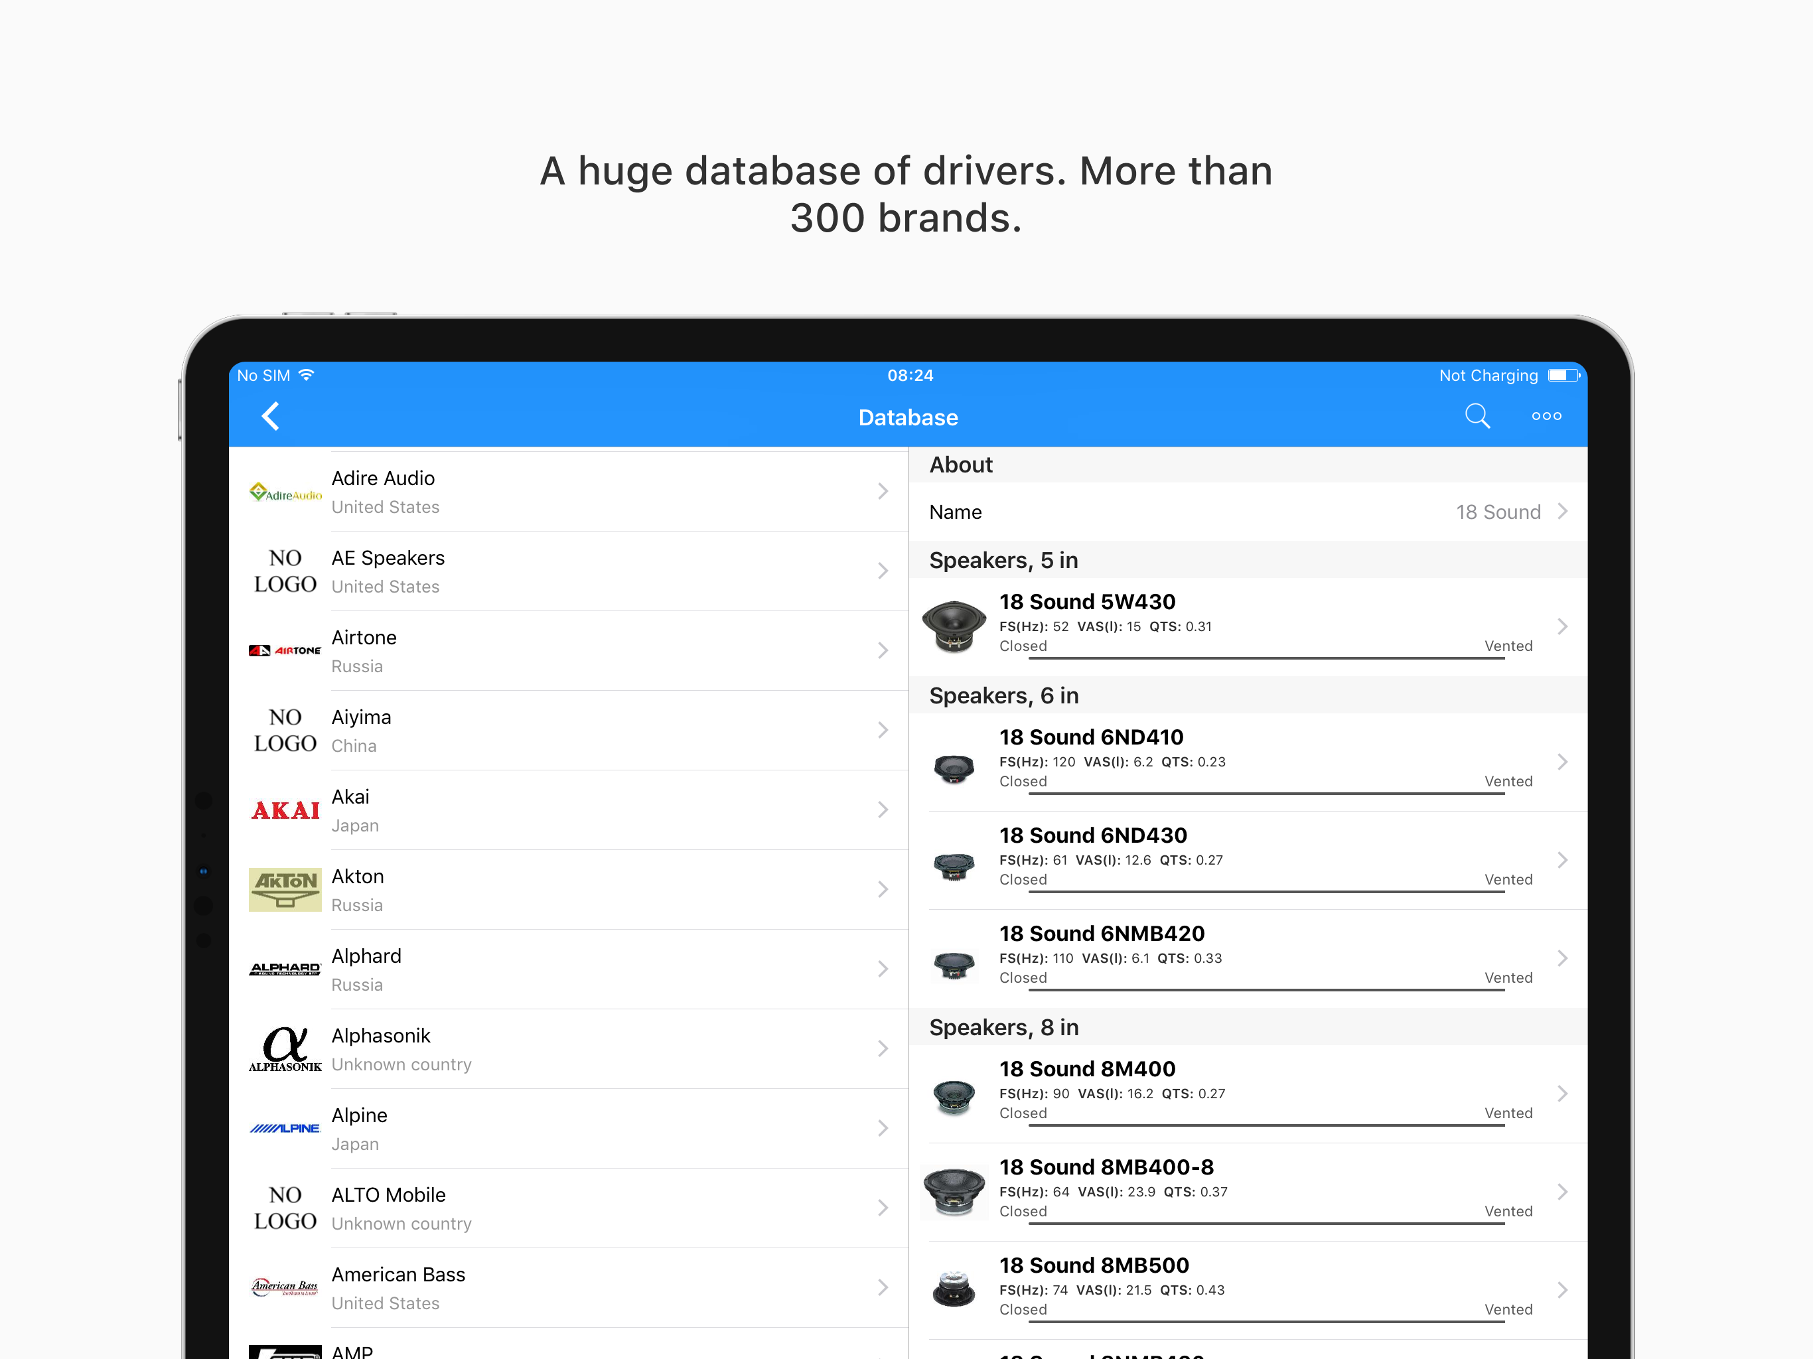Viewport: 1813px width, 1359px height.
Task: Open the three-dot more options menu
Action: tap(1546, 416)
